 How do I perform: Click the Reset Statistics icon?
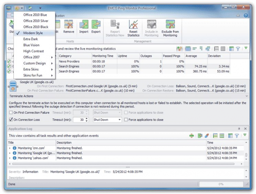pyautogui.click(x=133, y=24)
